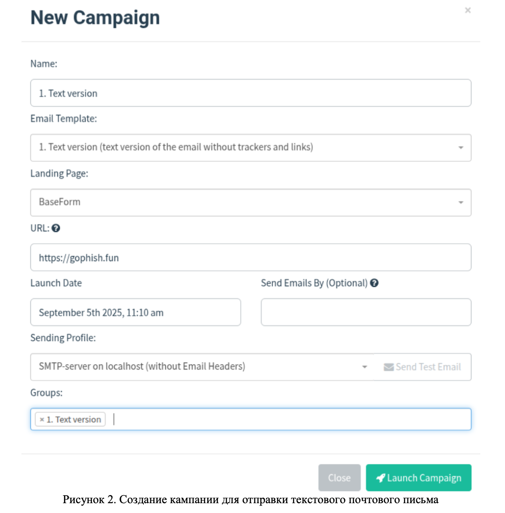Viewport: 505px width, 513px height.
Task: Click the empty area of the Groups field
Action: click(x=289, y=420)
